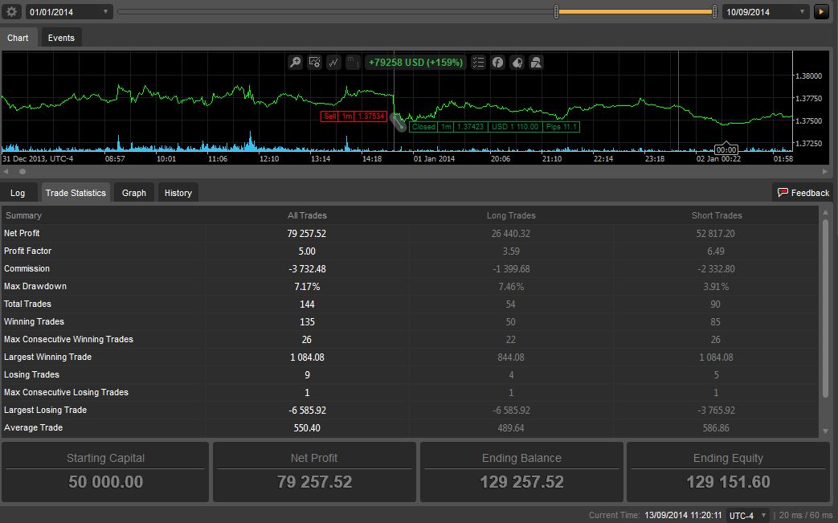Open end date 10/09/2014 dropdown
838x523 pixels.
tap(766, 12)
